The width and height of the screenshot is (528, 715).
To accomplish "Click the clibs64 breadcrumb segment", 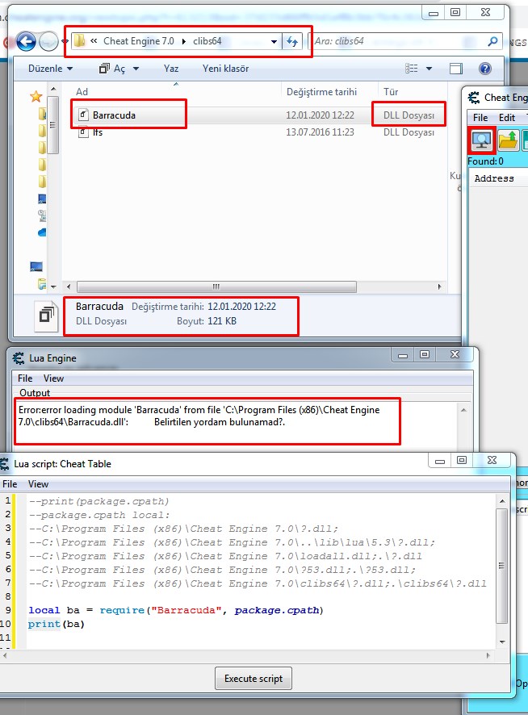I will (x=207, y=41).
